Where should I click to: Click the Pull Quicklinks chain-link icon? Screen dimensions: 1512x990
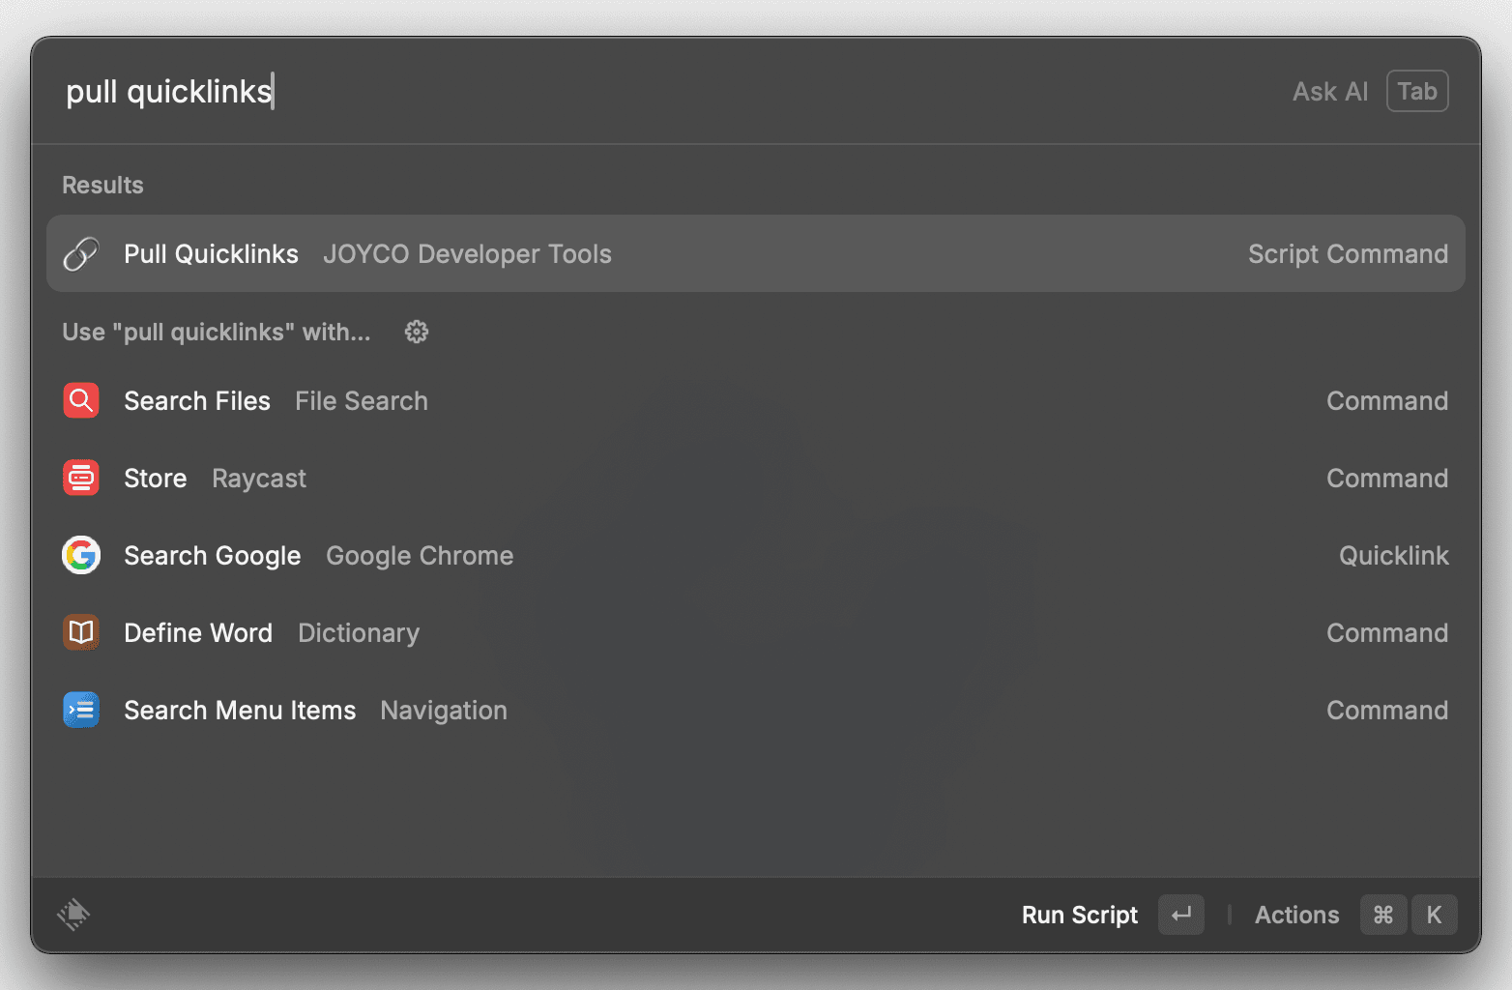click(81, 253)
